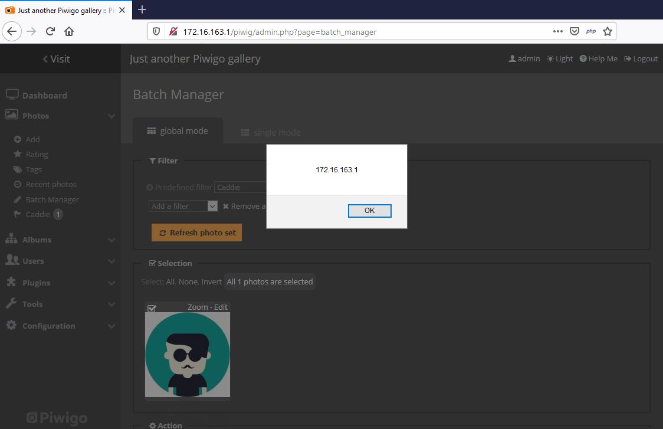The height and width of the screenshot is (429, 663).
Task: Expand the Configuration menu chevron
Action: (111, 326)
